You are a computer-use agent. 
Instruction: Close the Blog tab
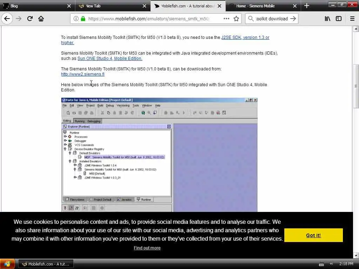coord(69,6)
